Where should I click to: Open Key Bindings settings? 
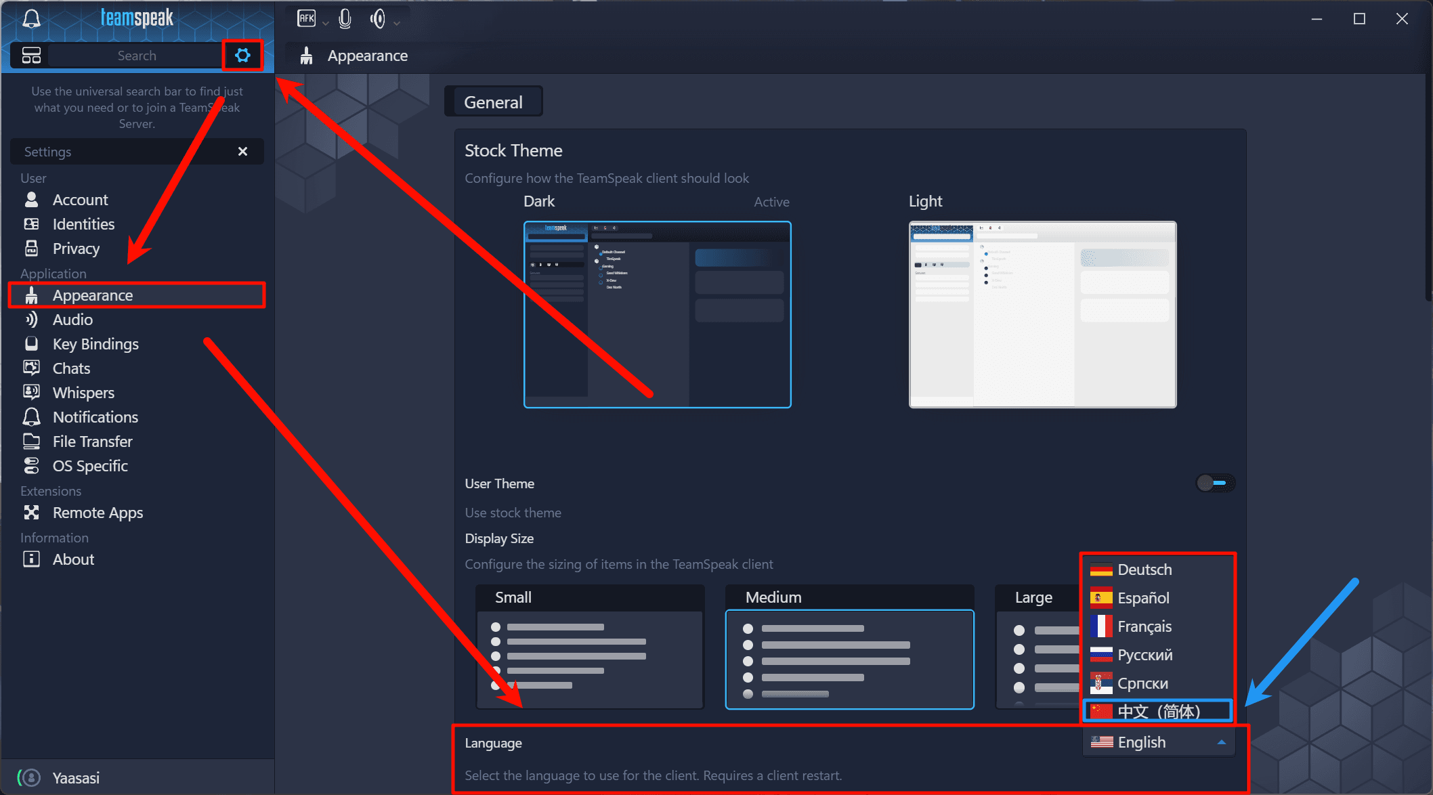coord(136,344)
